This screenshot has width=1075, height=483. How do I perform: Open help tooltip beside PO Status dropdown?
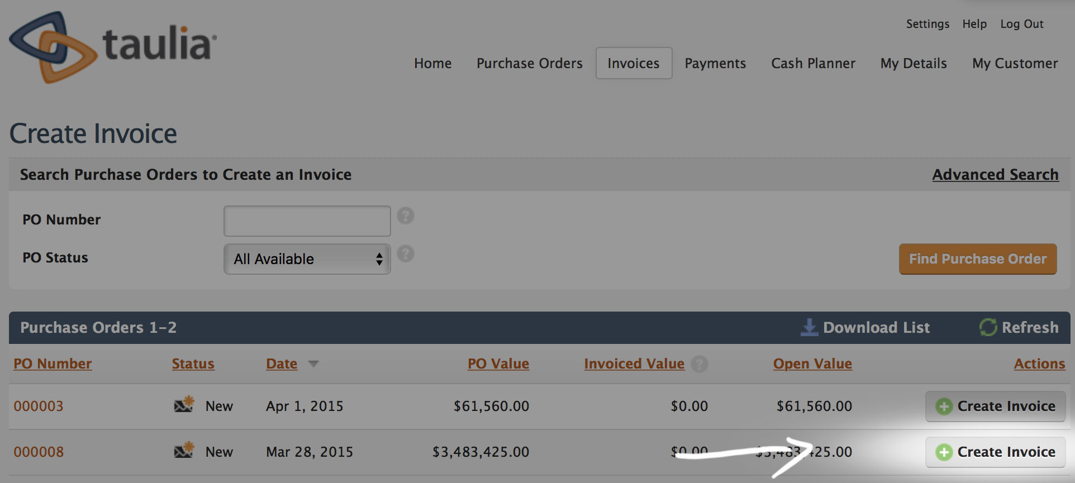pos(406,254)
